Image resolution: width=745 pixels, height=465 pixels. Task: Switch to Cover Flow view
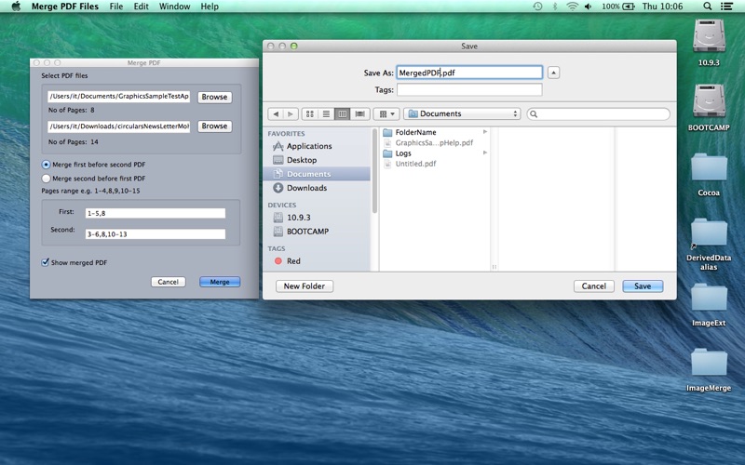point(359,113)
